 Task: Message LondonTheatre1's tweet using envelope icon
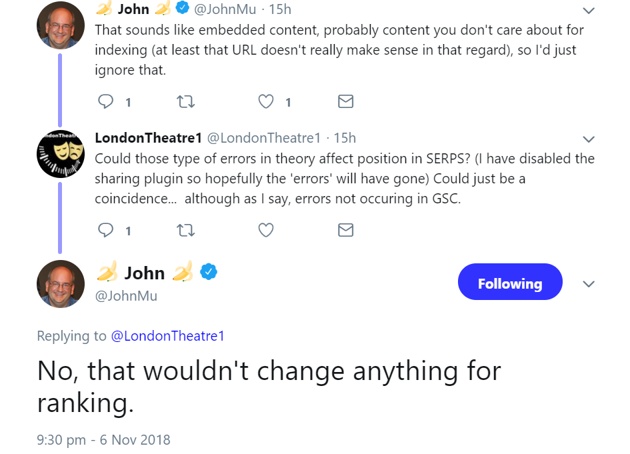[345, 230]
